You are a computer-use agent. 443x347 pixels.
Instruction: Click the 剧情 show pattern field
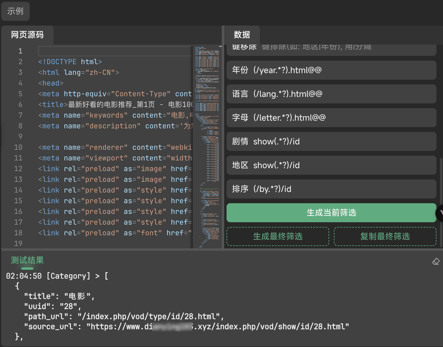click(x=342, y=141)
